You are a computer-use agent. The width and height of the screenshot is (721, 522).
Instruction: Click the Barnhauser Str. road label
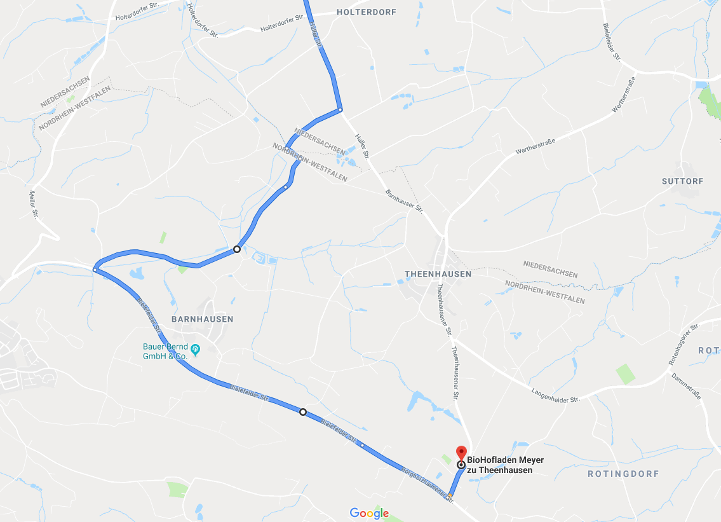(x=404, y=201)
